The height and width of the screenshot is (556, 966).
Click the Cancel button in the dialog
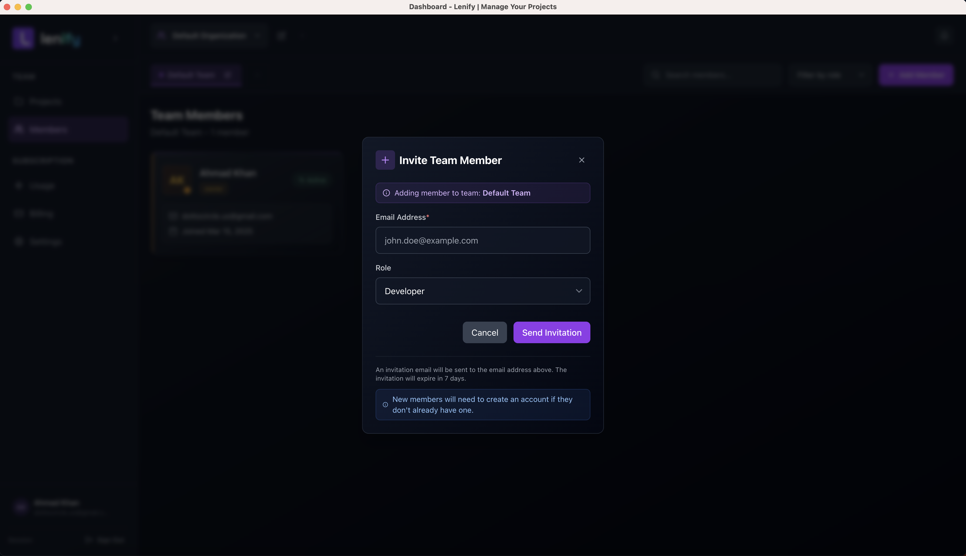(485, 332)
